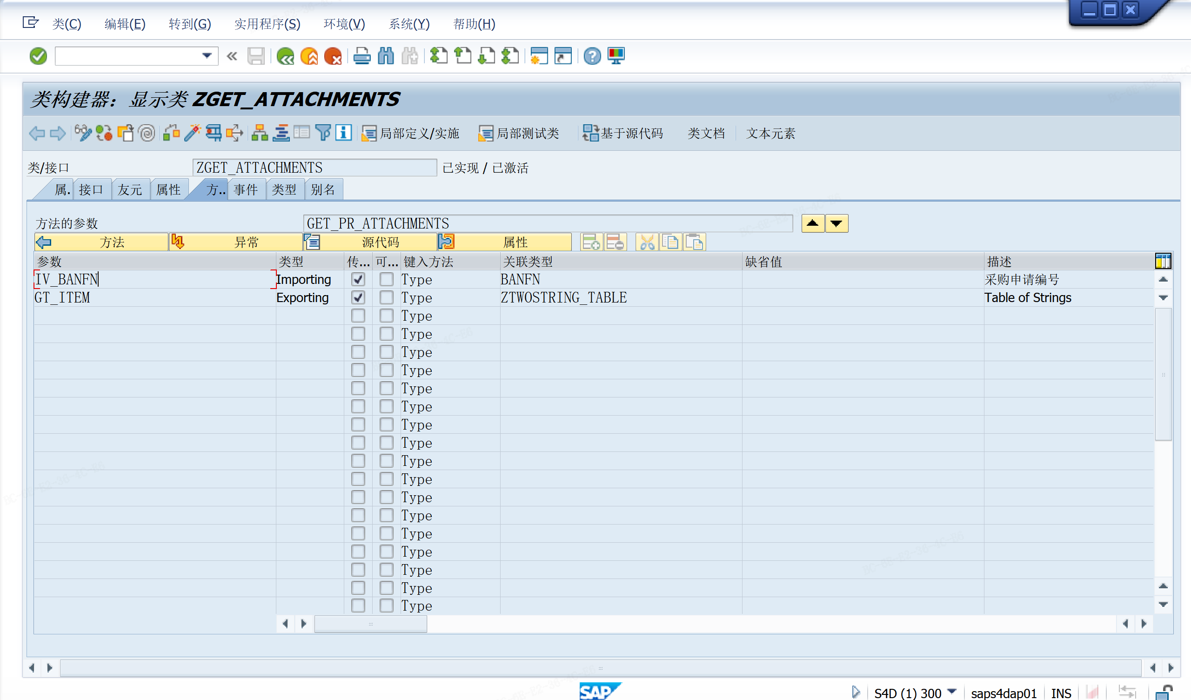The height and width of the screenshot is (700, 1191).
Task: Click the Where-used list icon
Action: click(235, 134)
